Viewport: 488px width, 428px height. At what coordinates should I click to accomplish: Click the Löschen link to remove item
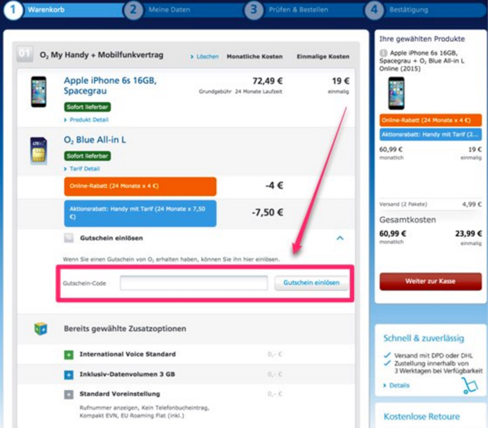205,56
